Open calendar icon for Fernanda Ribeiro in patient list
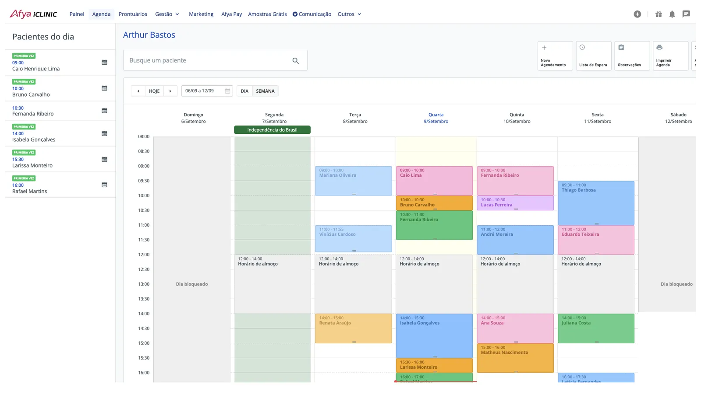This screenshot has height=398, width=701. tap(104, 111)
